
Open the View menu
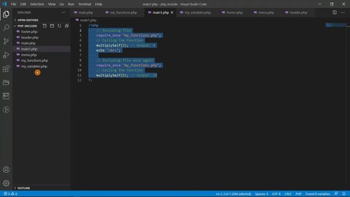click(x=51, y=4)
